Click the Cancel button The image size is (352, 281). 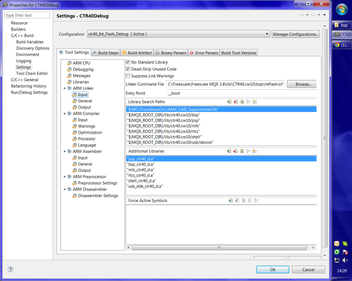[308, 270]
